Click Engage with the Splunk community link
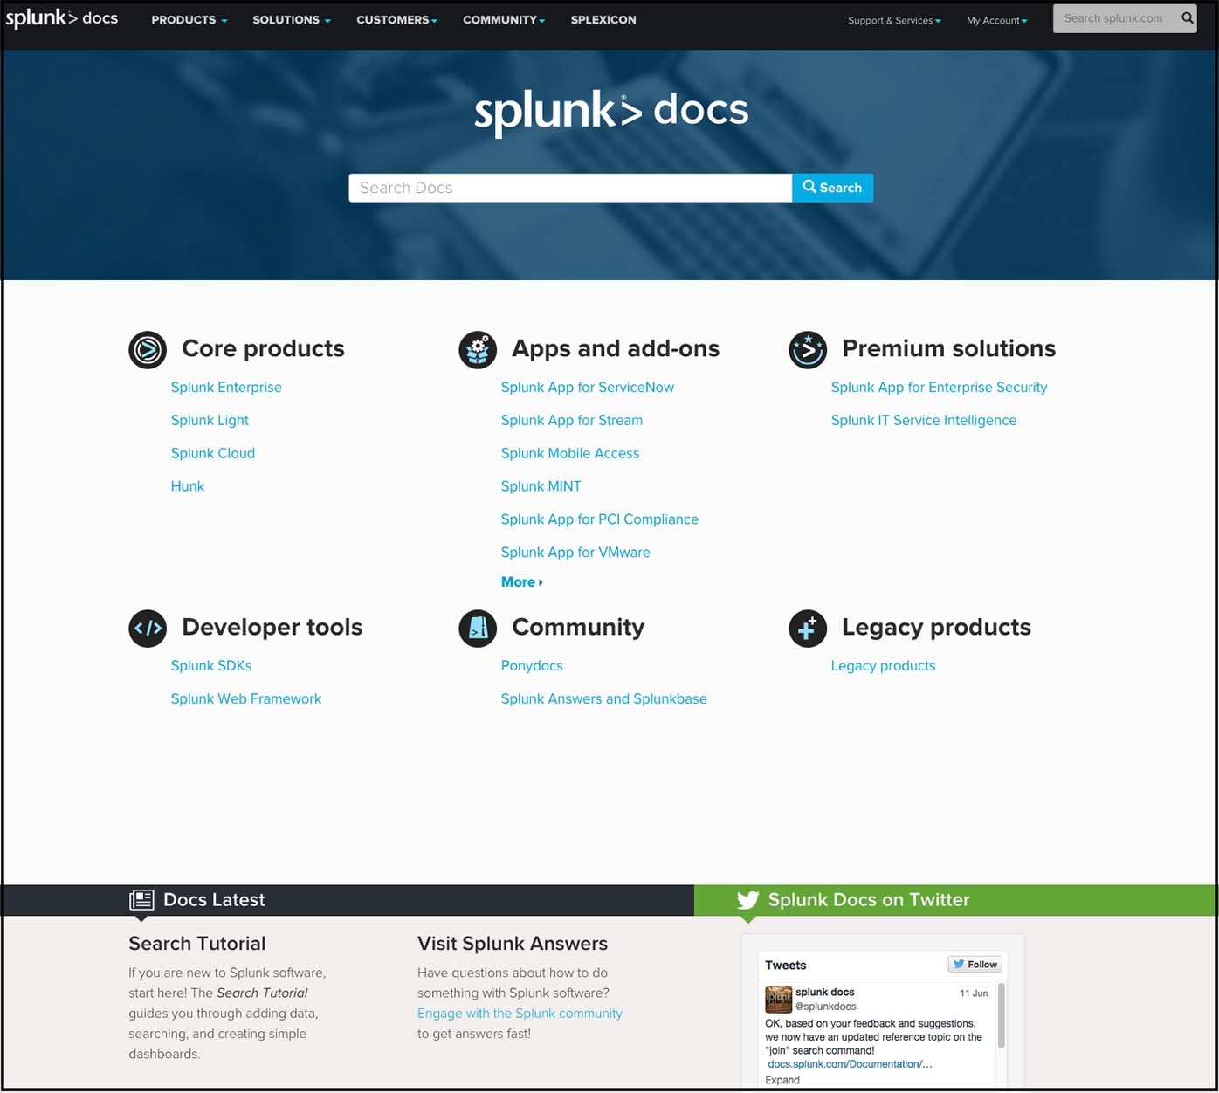This screenshot has width=1219, height=1093. pyautogui.click(x=520, y=1014)
